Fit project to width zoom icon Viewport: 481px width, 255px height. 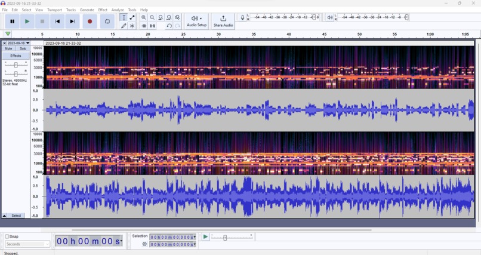[x=169, y=17]
